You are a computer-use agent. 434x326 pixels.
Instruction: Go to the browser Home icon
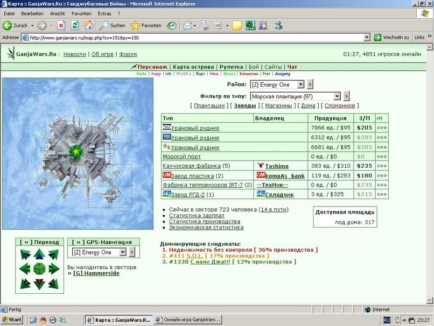pos(88,26)
